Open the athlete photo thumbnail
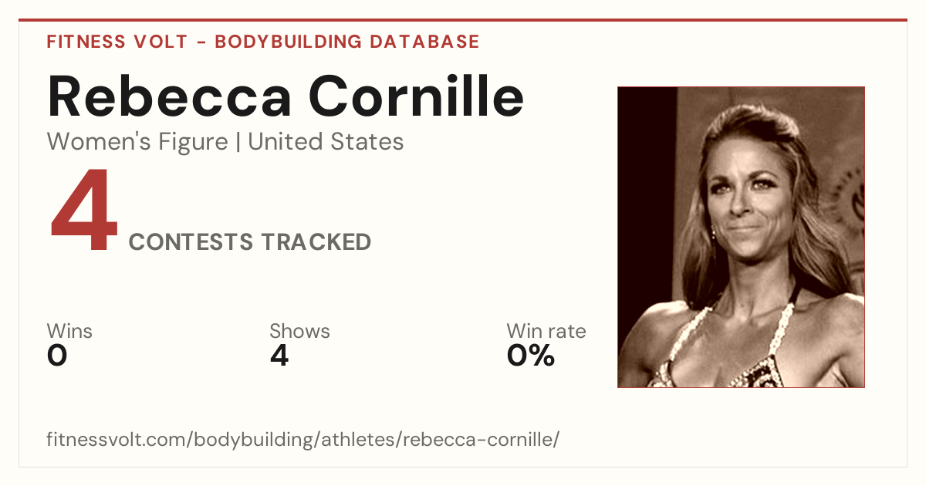Viewport: 926px width, 486px height. coord(741,237)
